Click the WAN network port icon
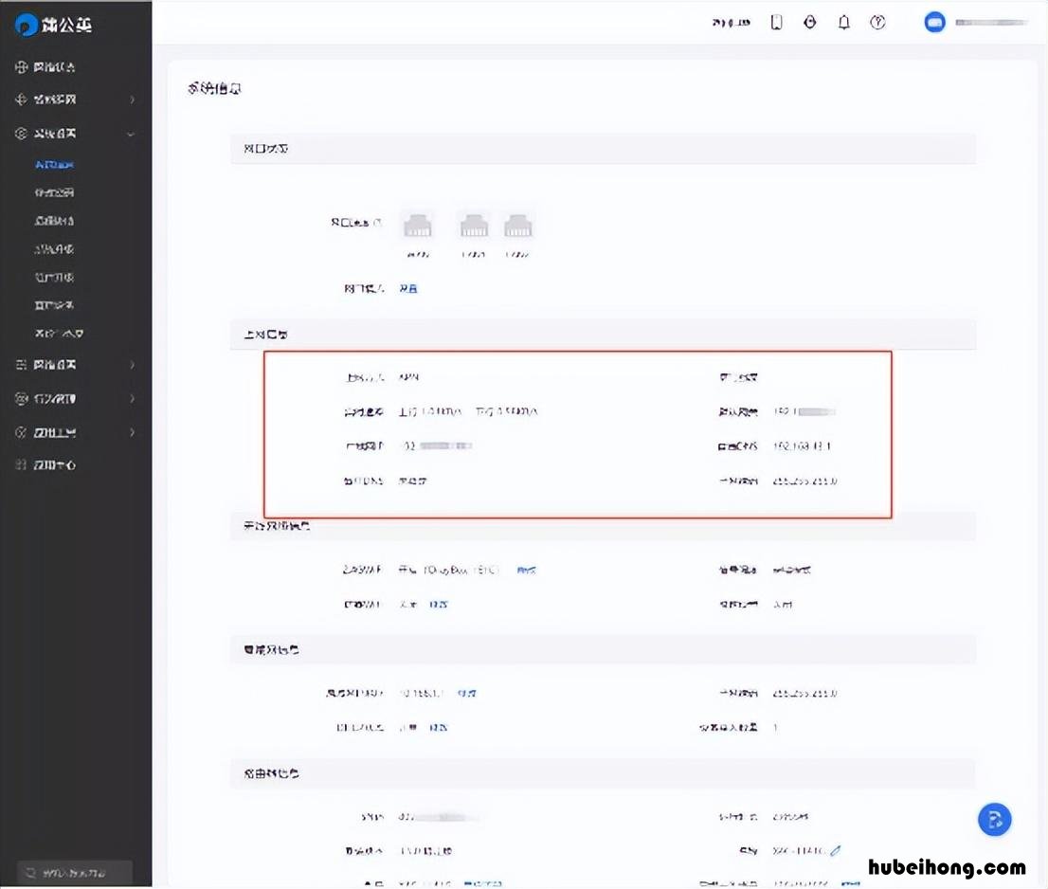Screen dimensions: 1048x889 pyautogui.click(x=418, y=227)
